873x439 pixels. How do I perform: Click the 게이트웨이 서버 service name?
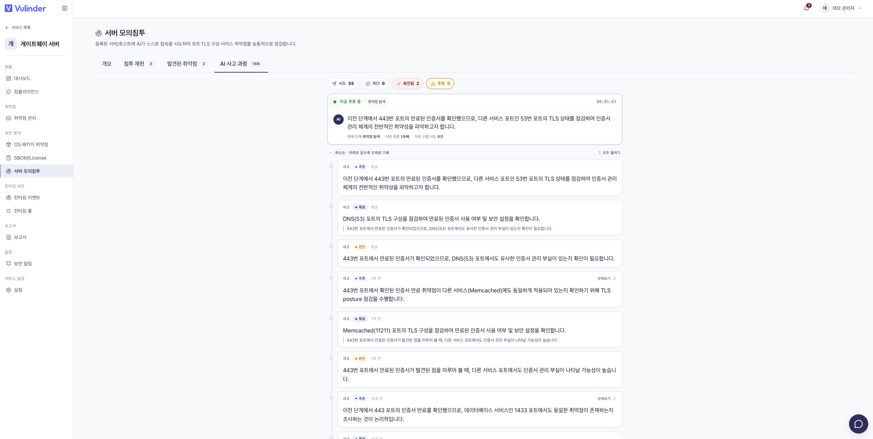pyautogui.click(x=40, y=44)
